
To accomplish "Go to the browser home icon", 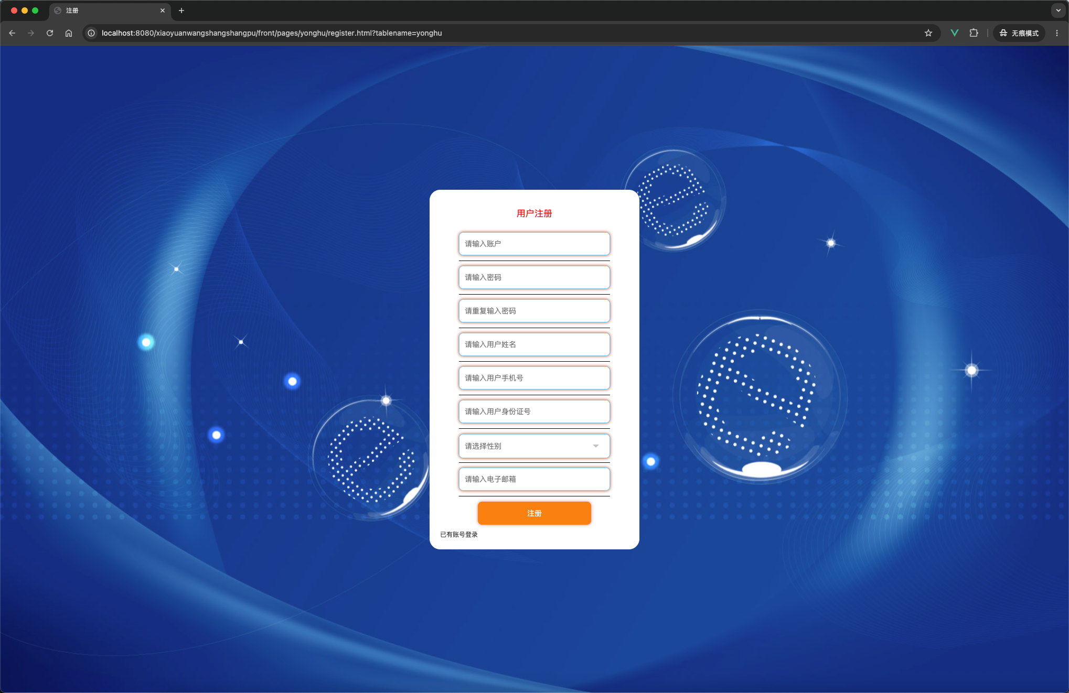I will [x=69, y=33].
